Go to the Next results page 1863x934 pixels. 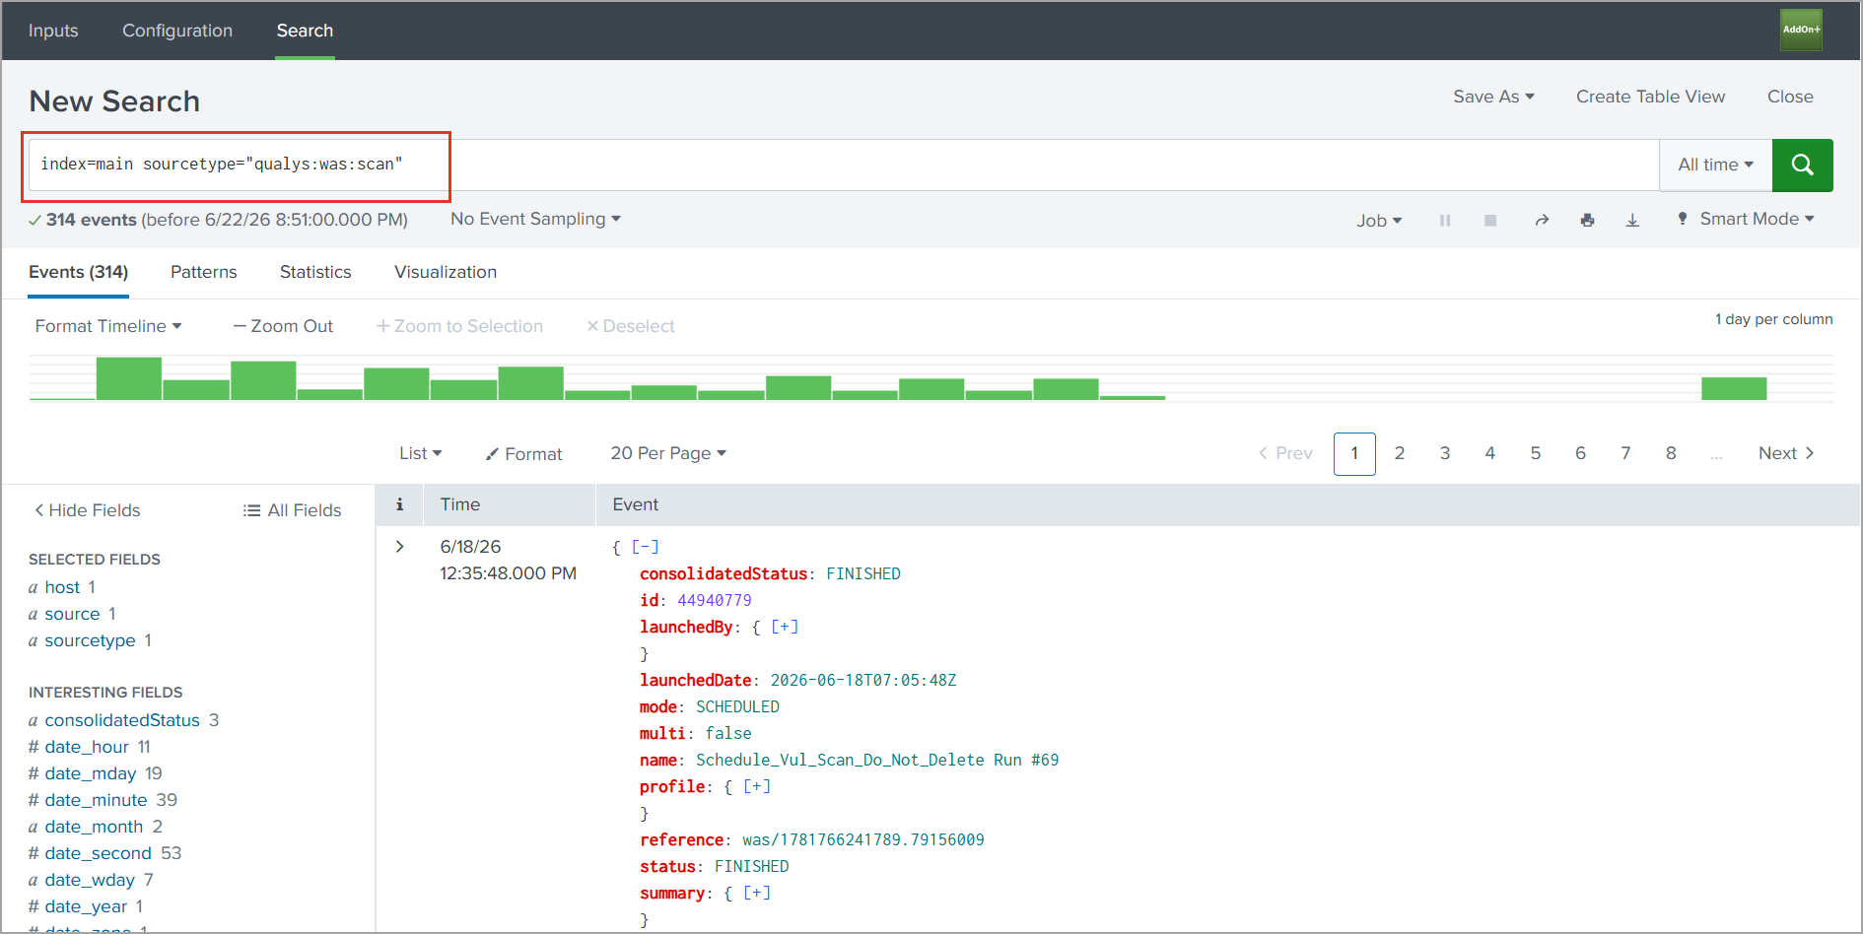[1786, 453]
